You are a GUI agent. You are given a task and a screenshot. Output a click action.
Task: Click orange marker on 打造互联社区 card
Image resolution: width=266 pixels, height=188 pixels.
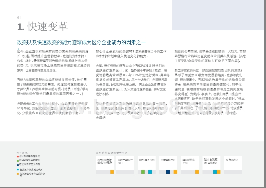176,172
